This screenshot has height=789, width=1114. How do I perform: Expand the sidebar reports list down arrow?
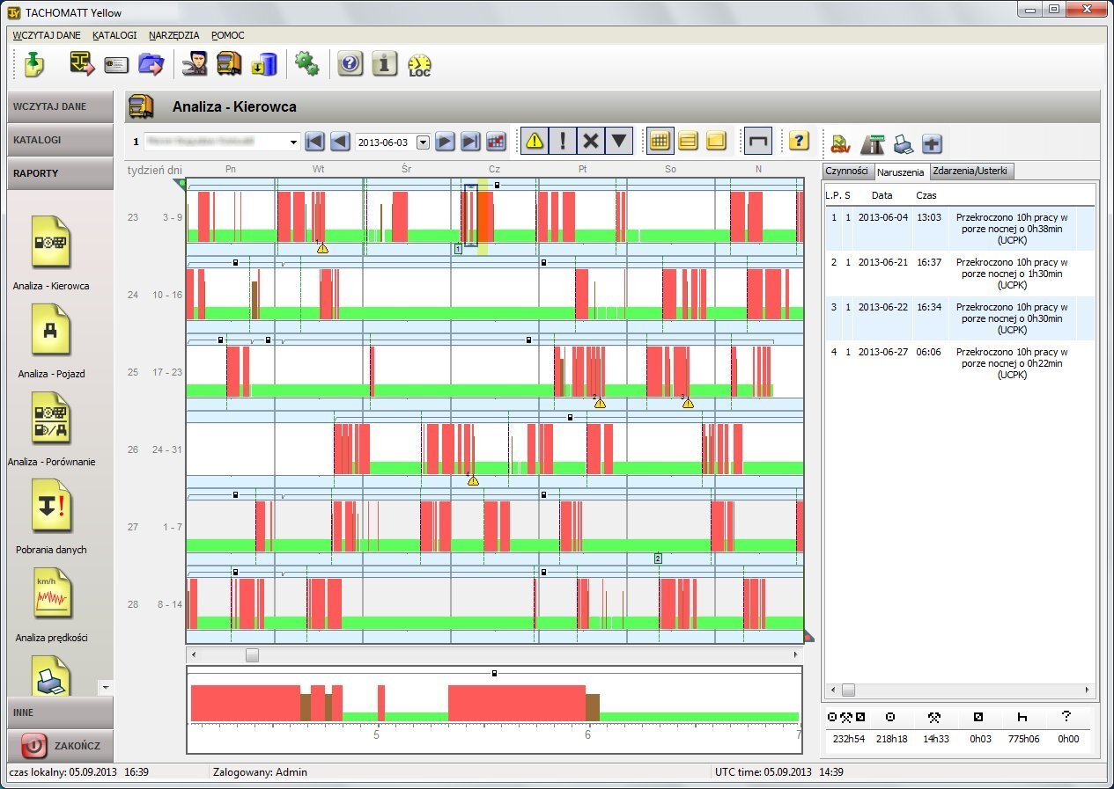[106, 686]
